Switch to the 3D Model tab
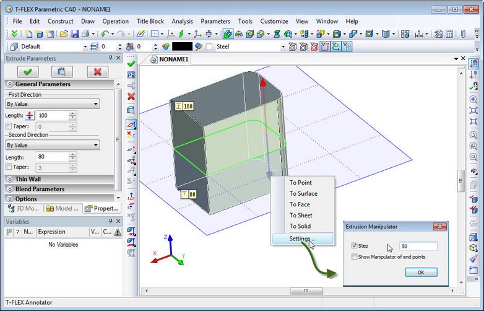This screenshot has height=311, width=484. click(22, 209)
